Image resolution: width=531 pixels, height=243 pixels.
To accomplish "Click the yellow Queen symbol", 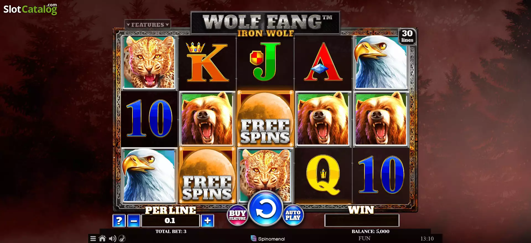I will coord(323,175).
